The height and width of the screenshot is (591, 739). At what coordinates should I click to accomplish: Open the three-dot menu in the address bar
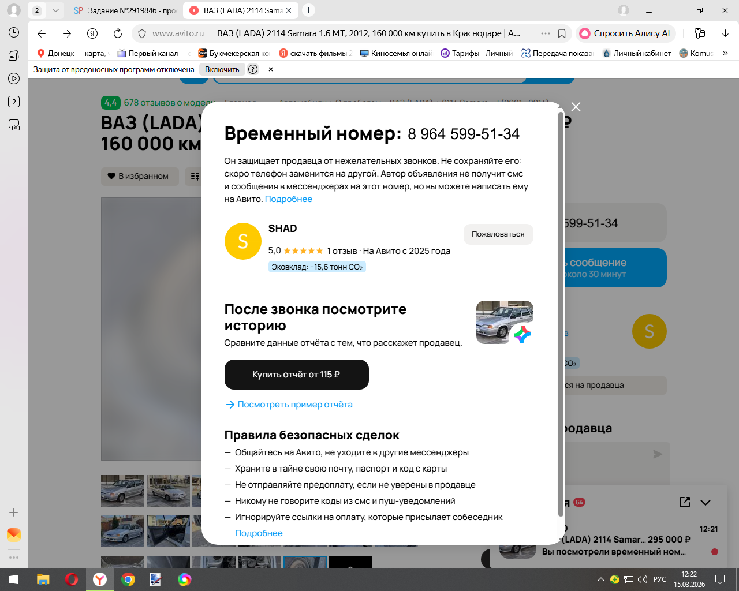[x=546, y=33]
